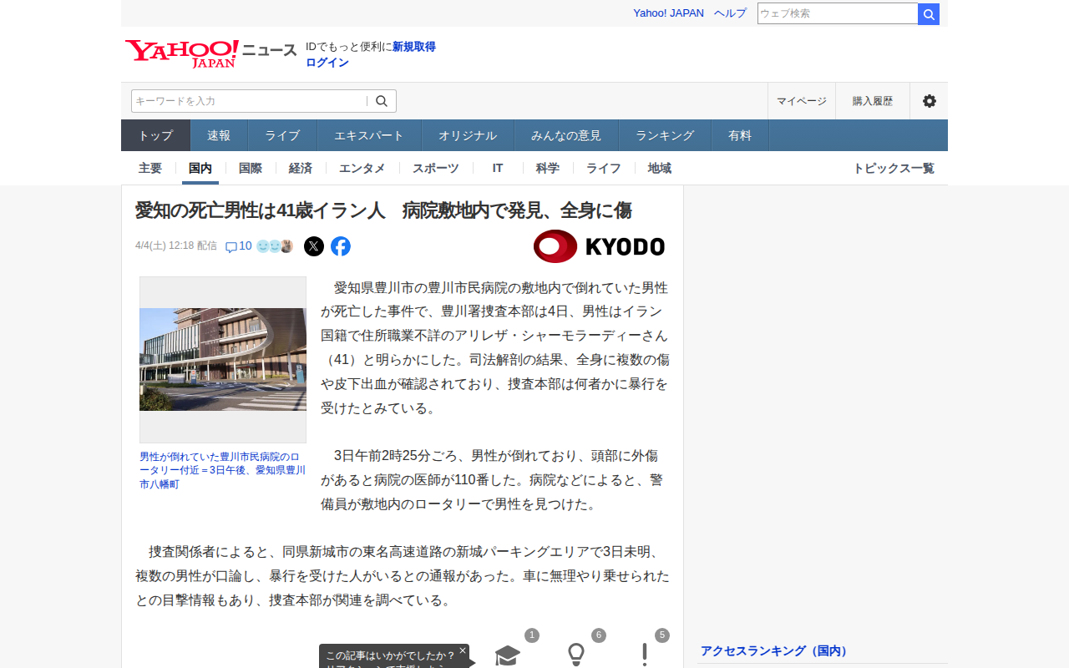
Task: Open 購入履歴 purchase history
Action: 873,101
